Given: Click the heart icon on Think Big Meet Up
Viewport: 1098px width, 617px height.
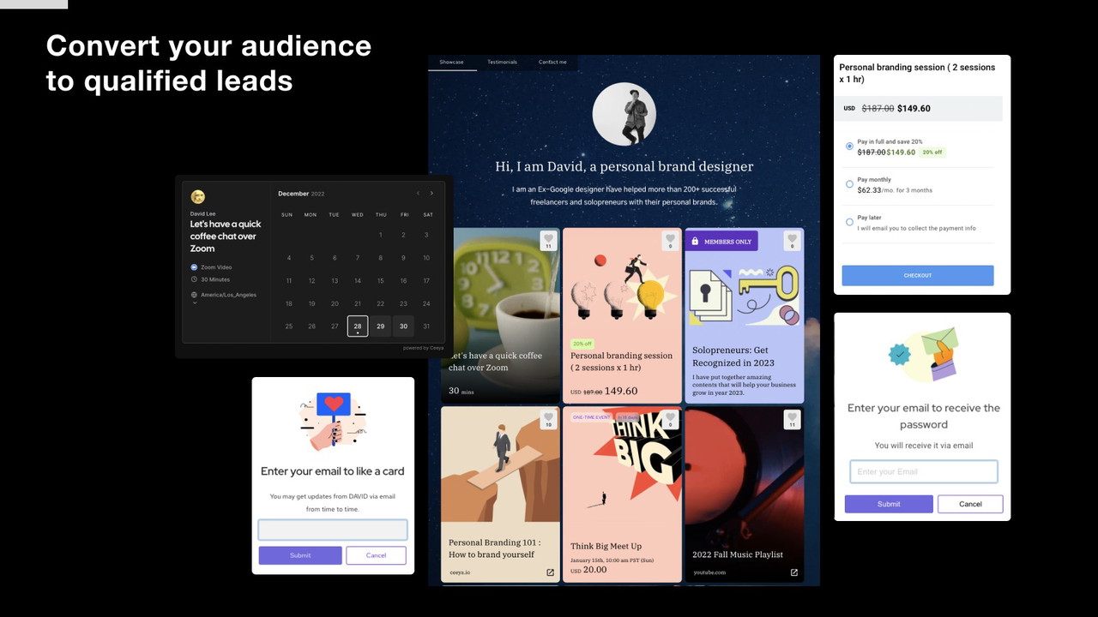Looking at the screenshot, I should 670,419.
